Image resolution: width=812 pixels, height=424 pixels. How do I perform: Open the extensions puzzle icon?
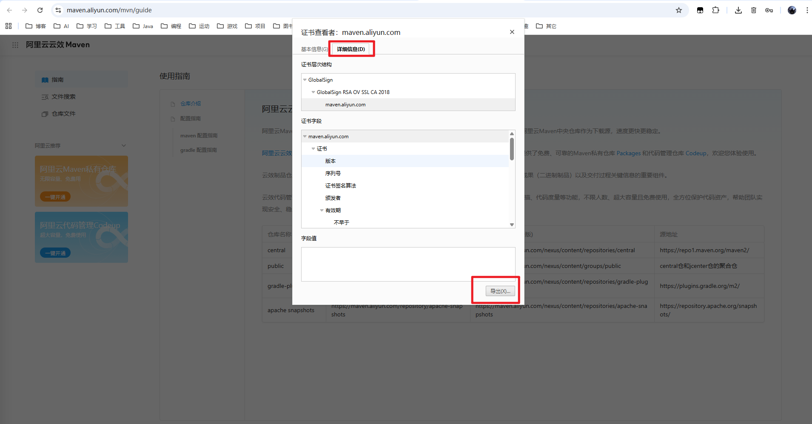pos(716,10)
